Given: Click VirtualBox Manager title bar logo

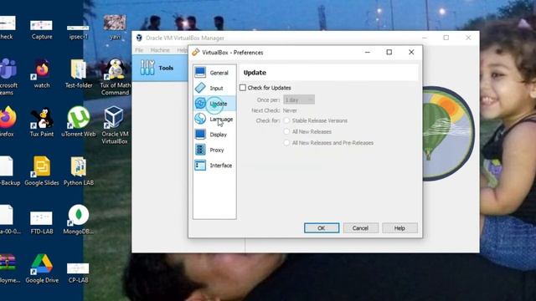Looking at the screenshot, I should [139, 38].
